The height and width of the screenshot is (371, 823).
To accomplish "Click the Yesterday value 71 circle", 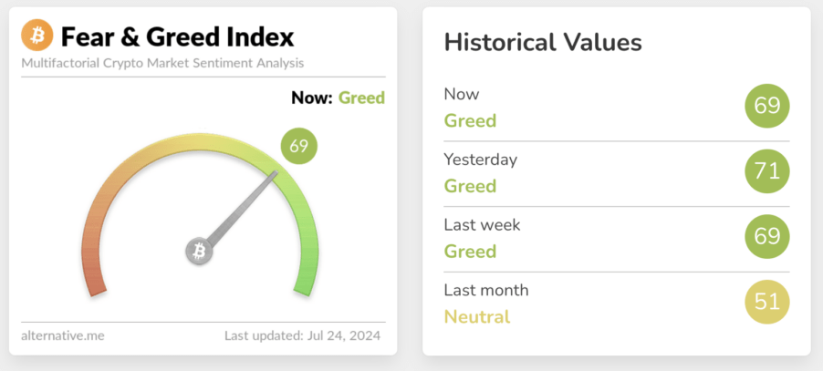I will click(766, 171).
